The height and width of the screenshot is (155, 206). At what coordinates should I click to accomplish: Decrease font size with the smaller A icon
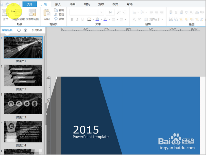pos(124,13)
